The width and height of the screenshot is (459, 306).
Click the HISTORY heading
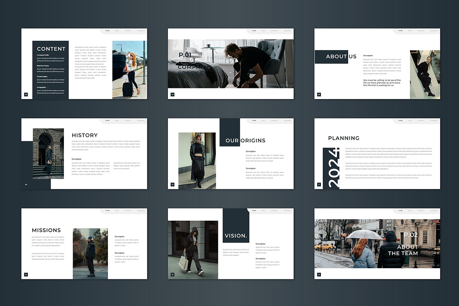[85, 135]
